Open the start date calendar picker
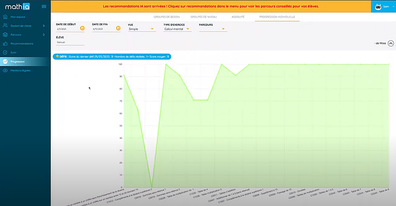 [x=82, y=28]
